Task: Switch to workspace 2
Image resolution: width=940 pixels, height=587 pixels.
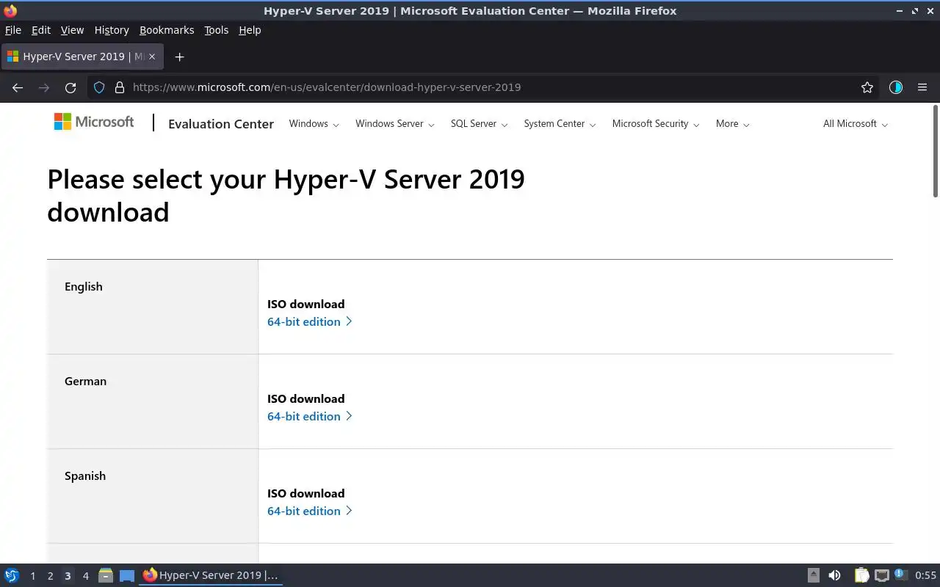Action: click(x=50, y=576)
